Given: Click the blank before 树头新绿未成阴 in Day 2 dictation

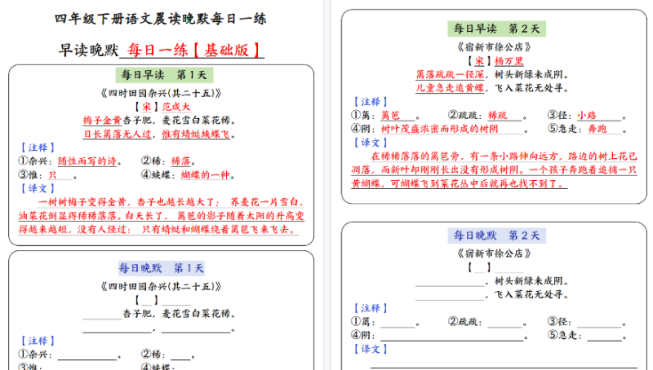Looking at the screenshot, I should pyautogui.click(x=450, y=282).
